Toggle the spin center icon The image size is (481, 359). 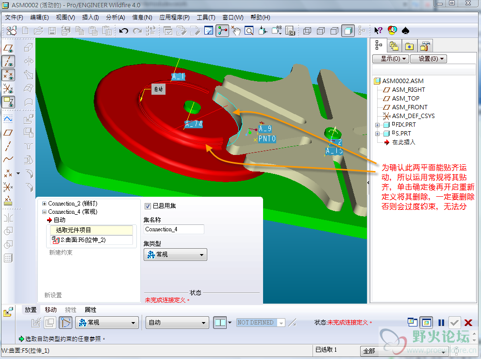point(222,31)
